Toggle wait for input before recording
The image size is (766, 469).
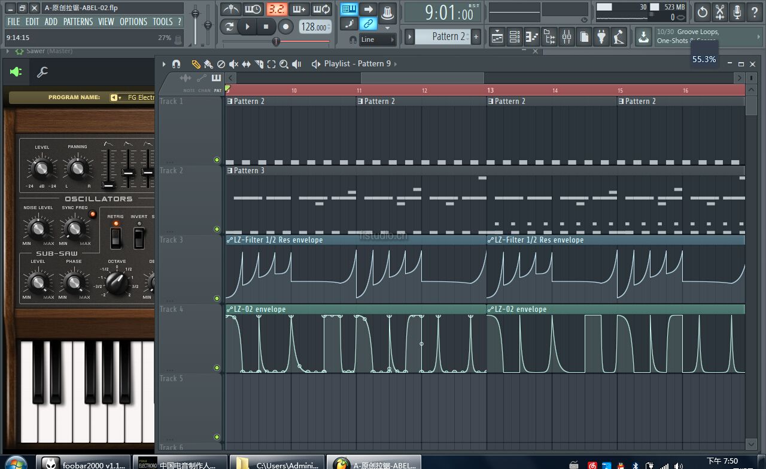(x=253, y=10)
